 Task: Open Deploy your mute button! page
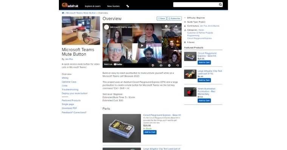click(75, 94)
